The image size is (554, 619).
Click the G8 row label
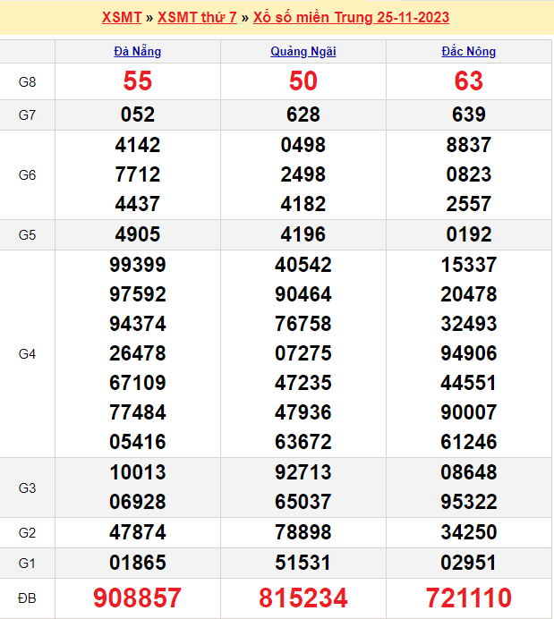[x=27, y=82]
